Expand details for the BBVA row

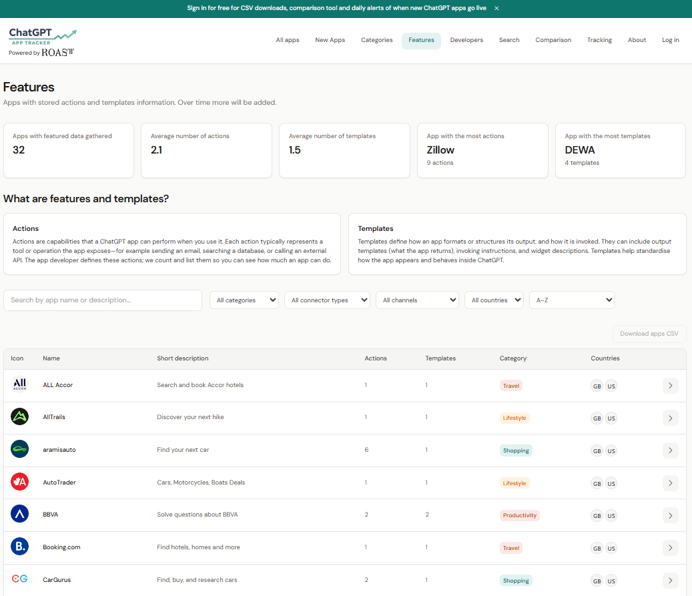pyautogui.click(x=670, y=515)
